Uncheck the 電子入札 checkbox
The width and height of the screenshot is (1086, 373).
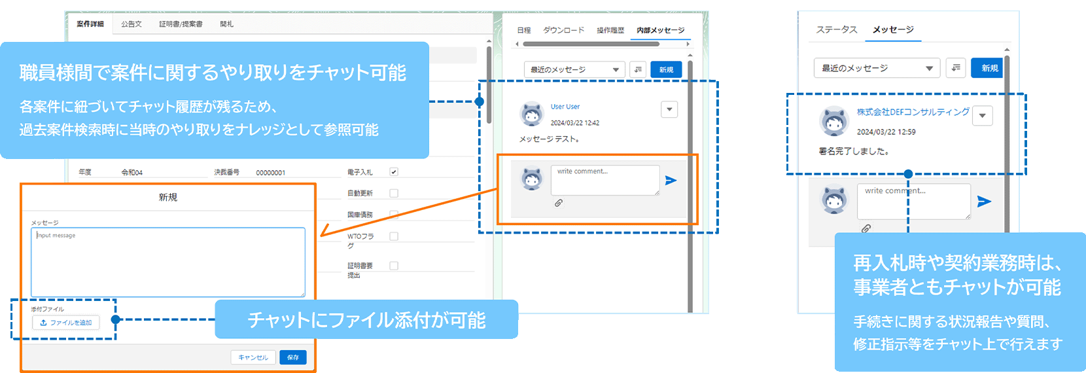coord(394,172)
